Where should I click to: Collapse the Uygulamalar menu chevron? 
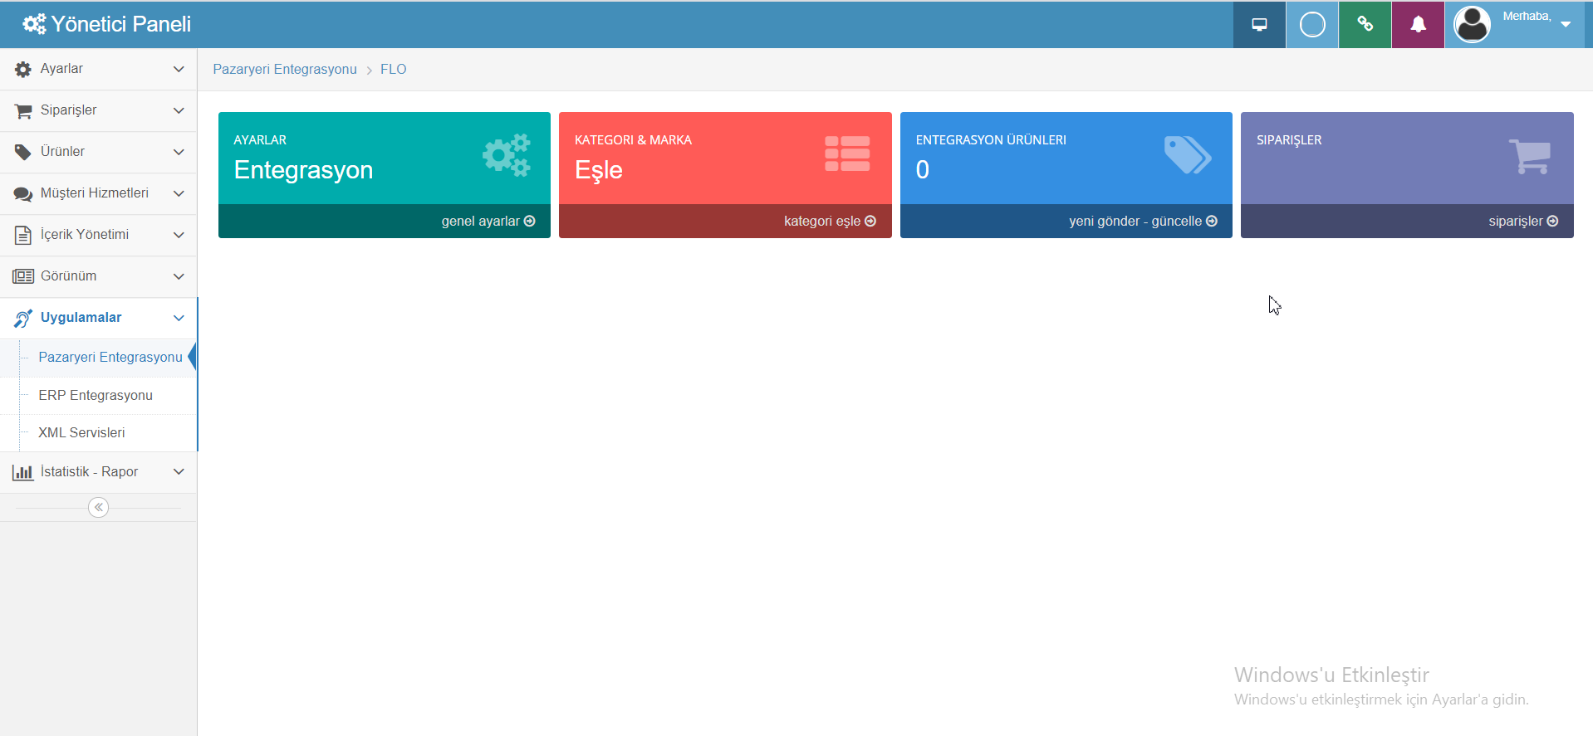point(179,318)
